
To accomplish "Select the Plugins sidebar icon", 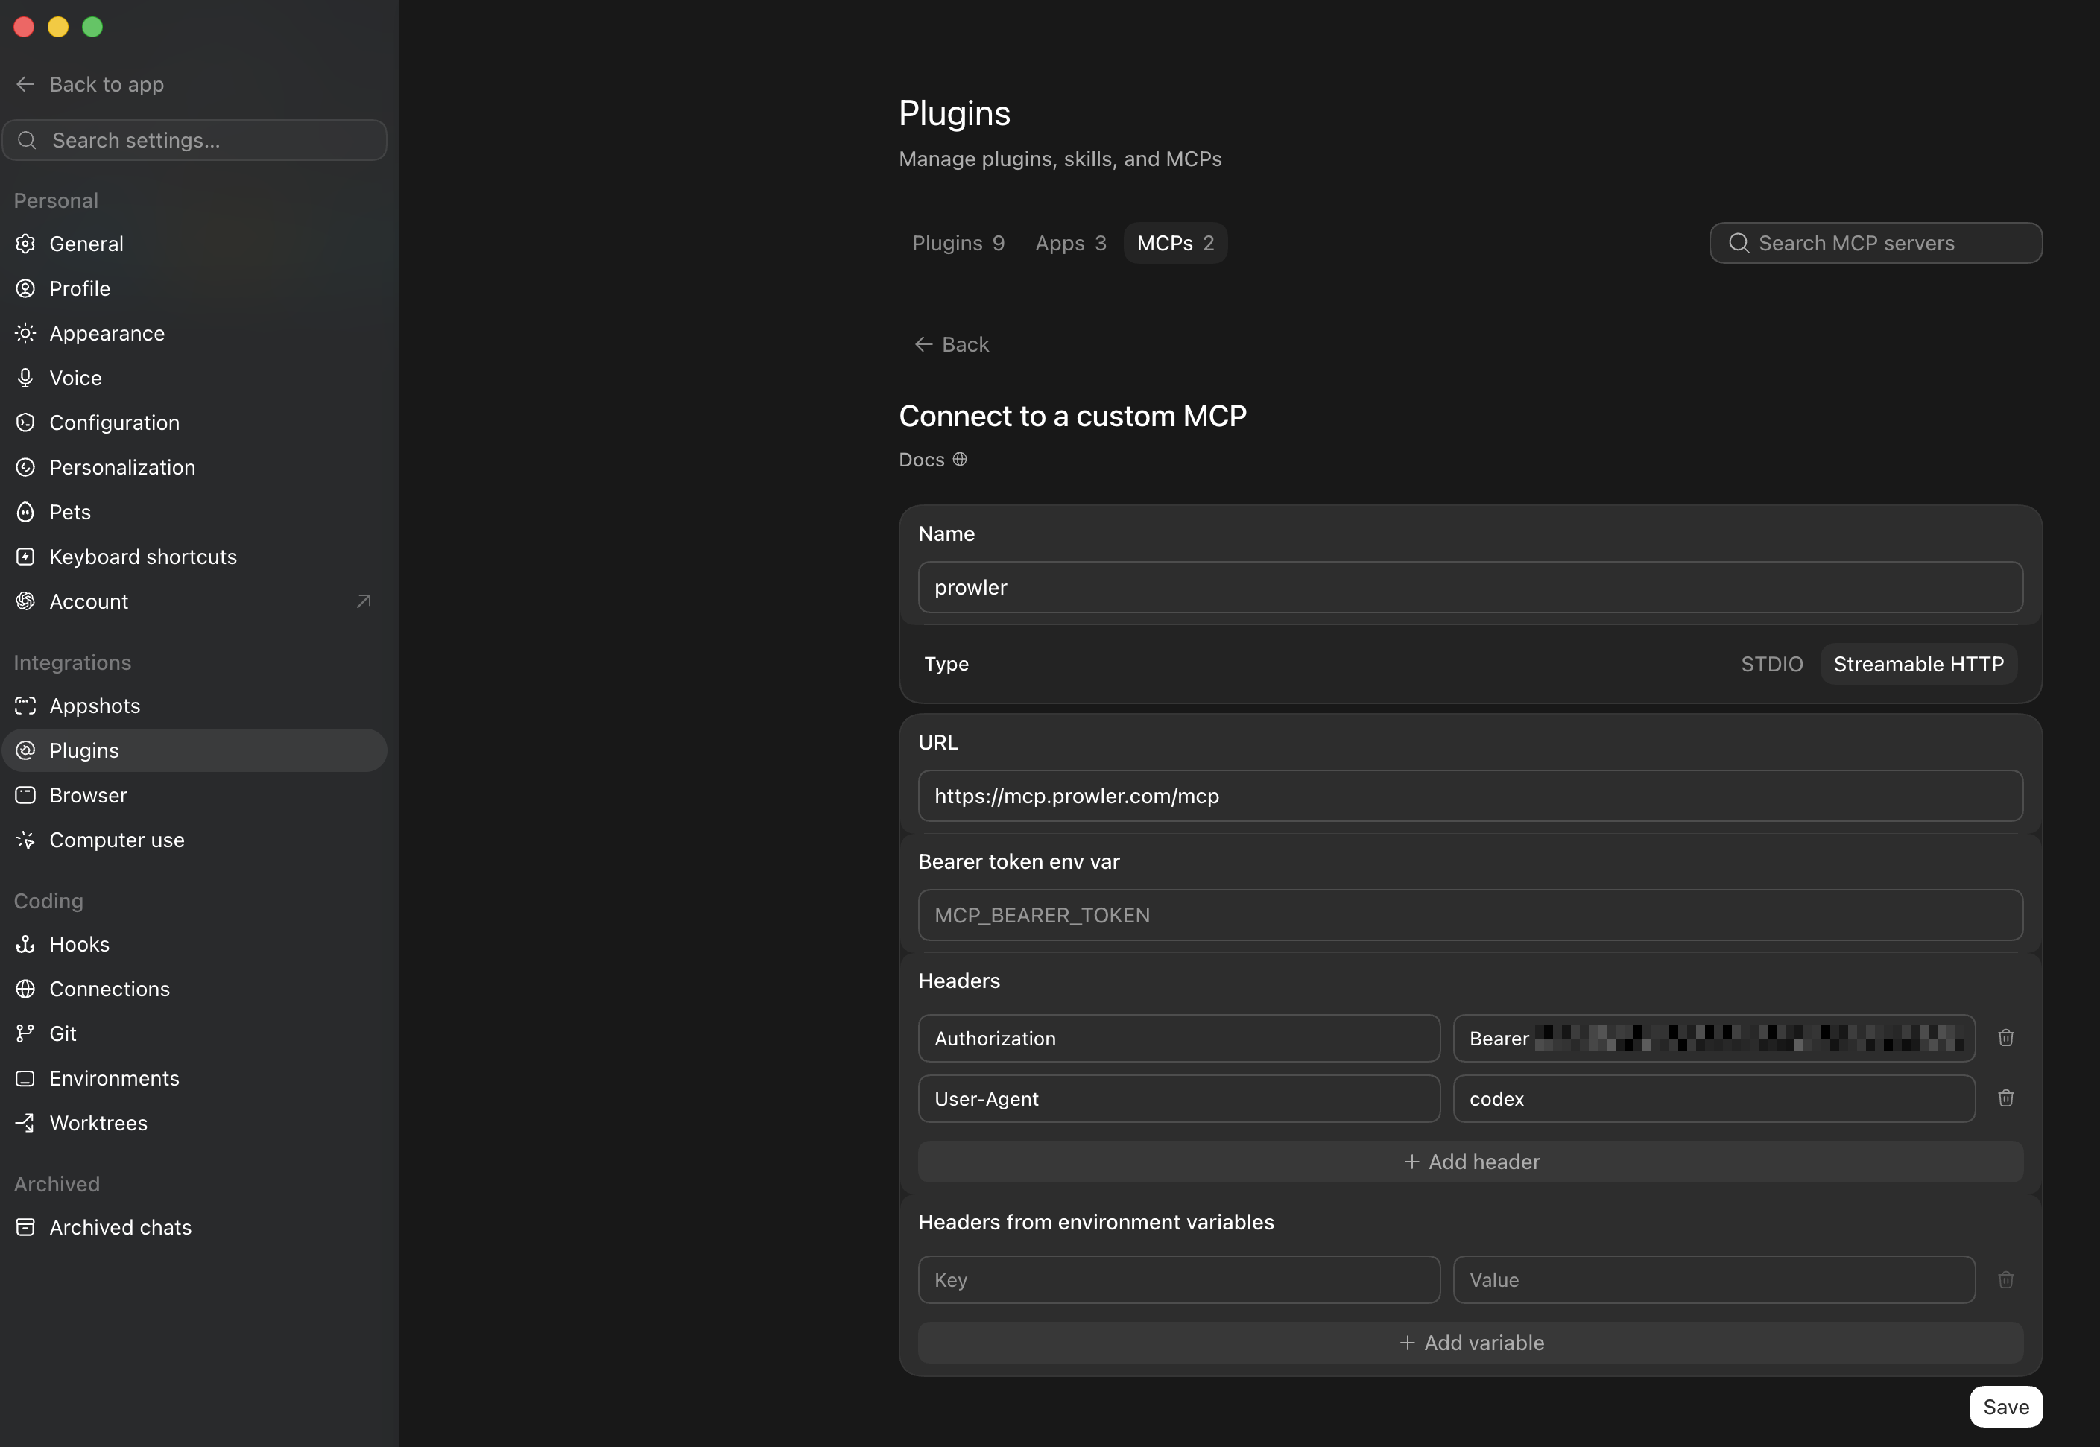I will coord(25,751).
